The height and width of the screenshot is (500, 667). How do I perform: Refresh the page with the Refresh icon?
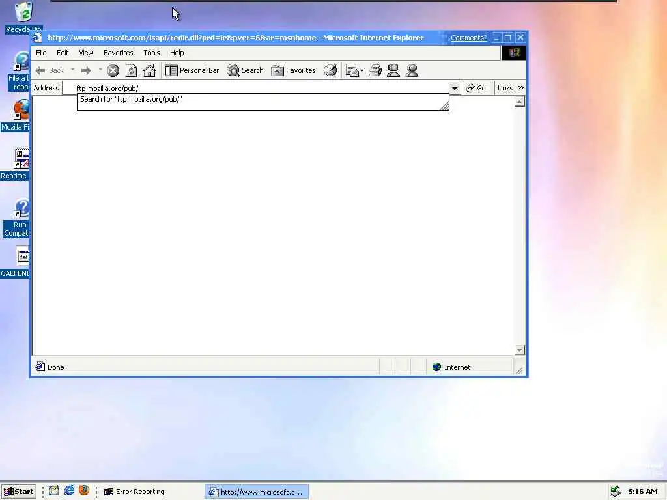[131, 70]
